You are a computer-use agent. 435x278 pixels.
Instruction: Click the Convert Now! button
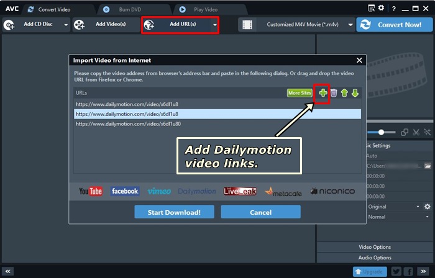pyautogui.click(x=394, y=25)
